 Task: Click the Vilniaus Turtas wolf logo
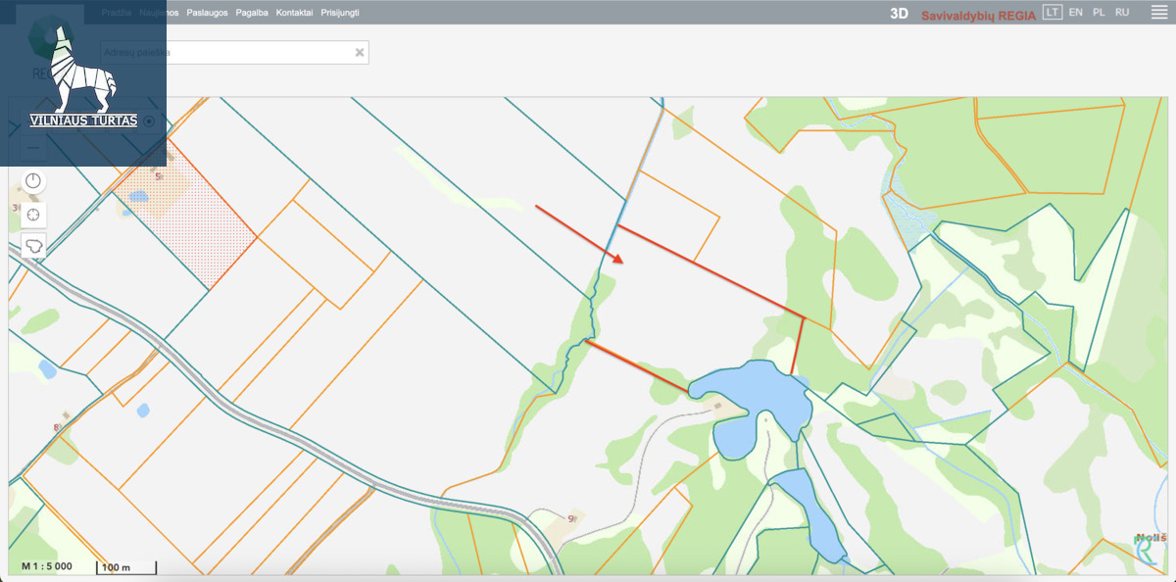click(x=83, y=78)
